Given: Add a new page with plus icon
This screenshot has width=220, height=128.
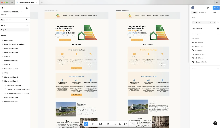Looking at the screenshot, I should tap(27, 25).
